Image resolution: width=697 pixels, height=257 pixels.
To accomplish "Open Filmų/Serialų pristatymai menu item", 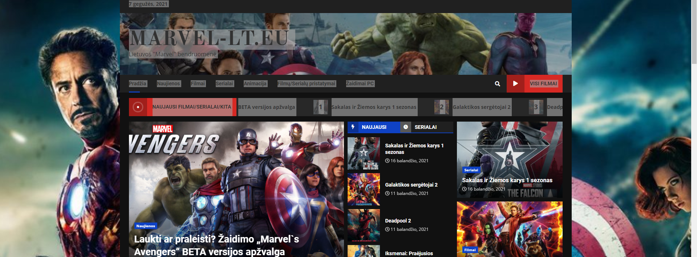I will pos(307,83).
